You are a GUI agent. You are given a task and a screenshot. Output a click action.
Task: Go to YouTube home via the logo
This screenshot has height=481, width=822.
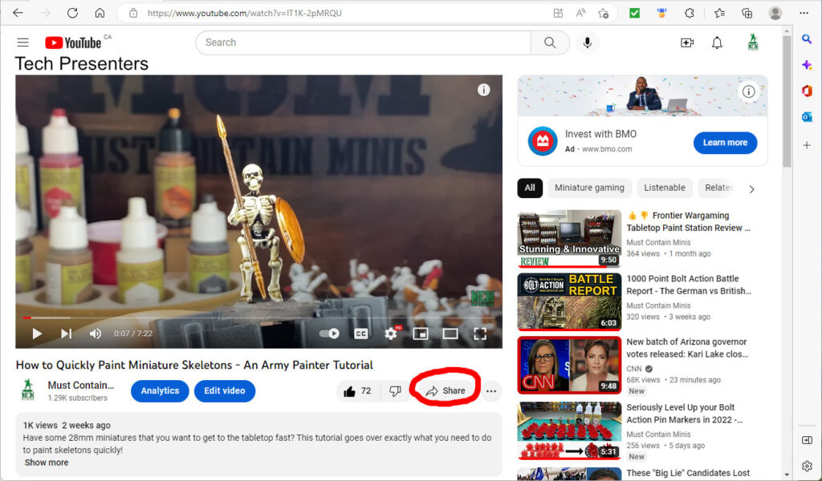tap(73, 42)
